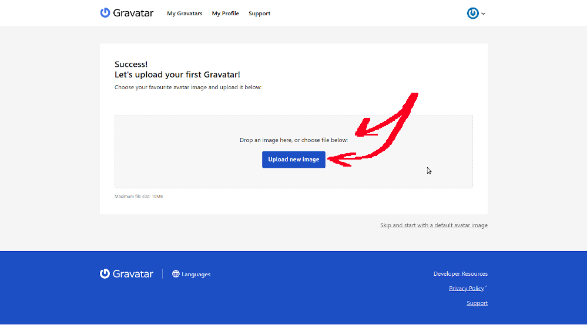
Task: Click the 'Maximum file size: 10MB' note
Action: click(139, 196)
